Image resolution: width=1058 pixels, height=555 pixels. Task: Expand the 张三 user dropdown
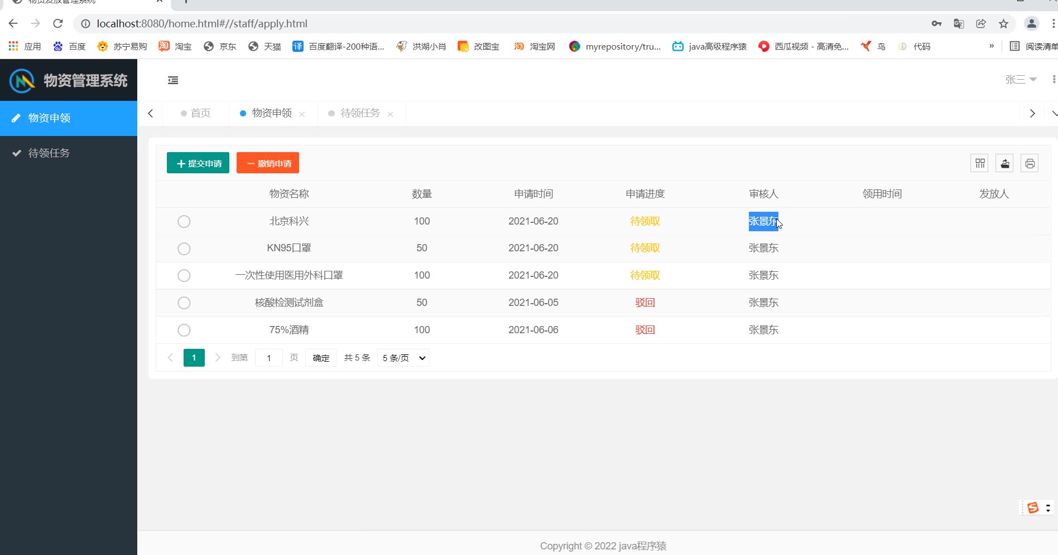pyautogui.click(x=1021, y=80)
